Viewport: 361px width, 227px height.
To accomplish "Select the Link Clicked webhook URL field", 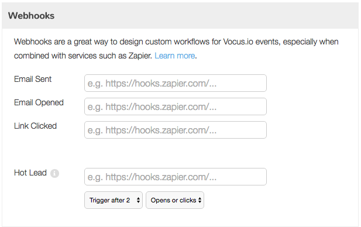I will coord(176,130).
